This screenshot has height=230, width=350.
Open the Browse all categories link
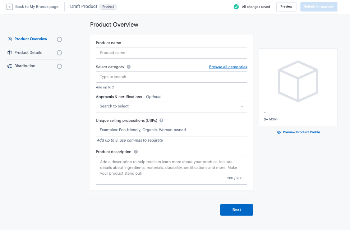tap(228, 67)
